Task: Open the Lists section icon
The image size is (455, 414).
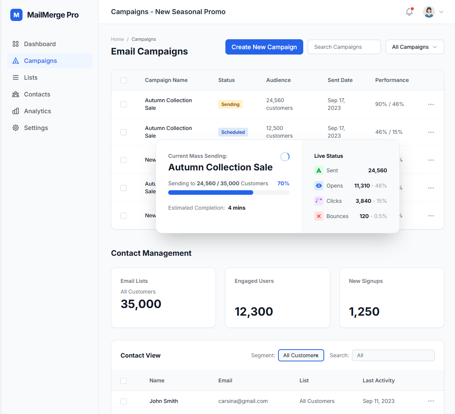Action: point(16,77)
